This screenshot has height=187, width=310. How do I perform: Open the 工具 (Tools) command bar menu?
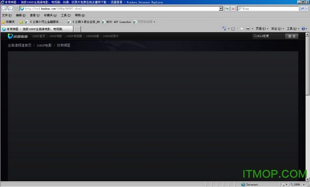tap(293, 28)
